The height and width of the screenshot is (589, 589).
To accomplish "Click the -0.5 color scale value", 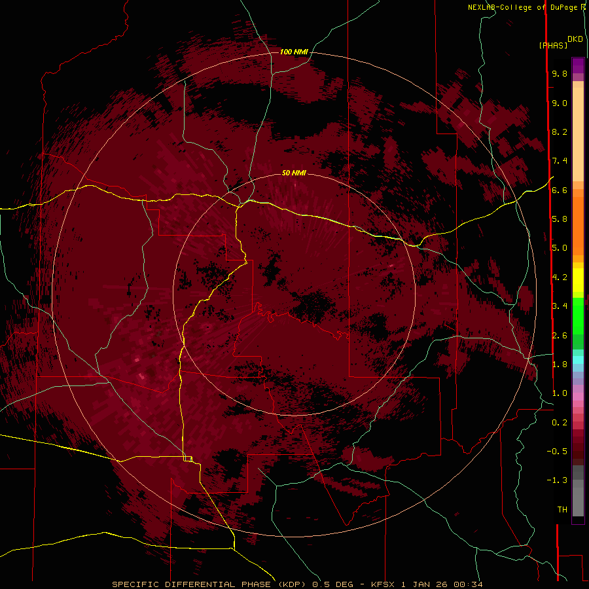I will pos(557,452).
